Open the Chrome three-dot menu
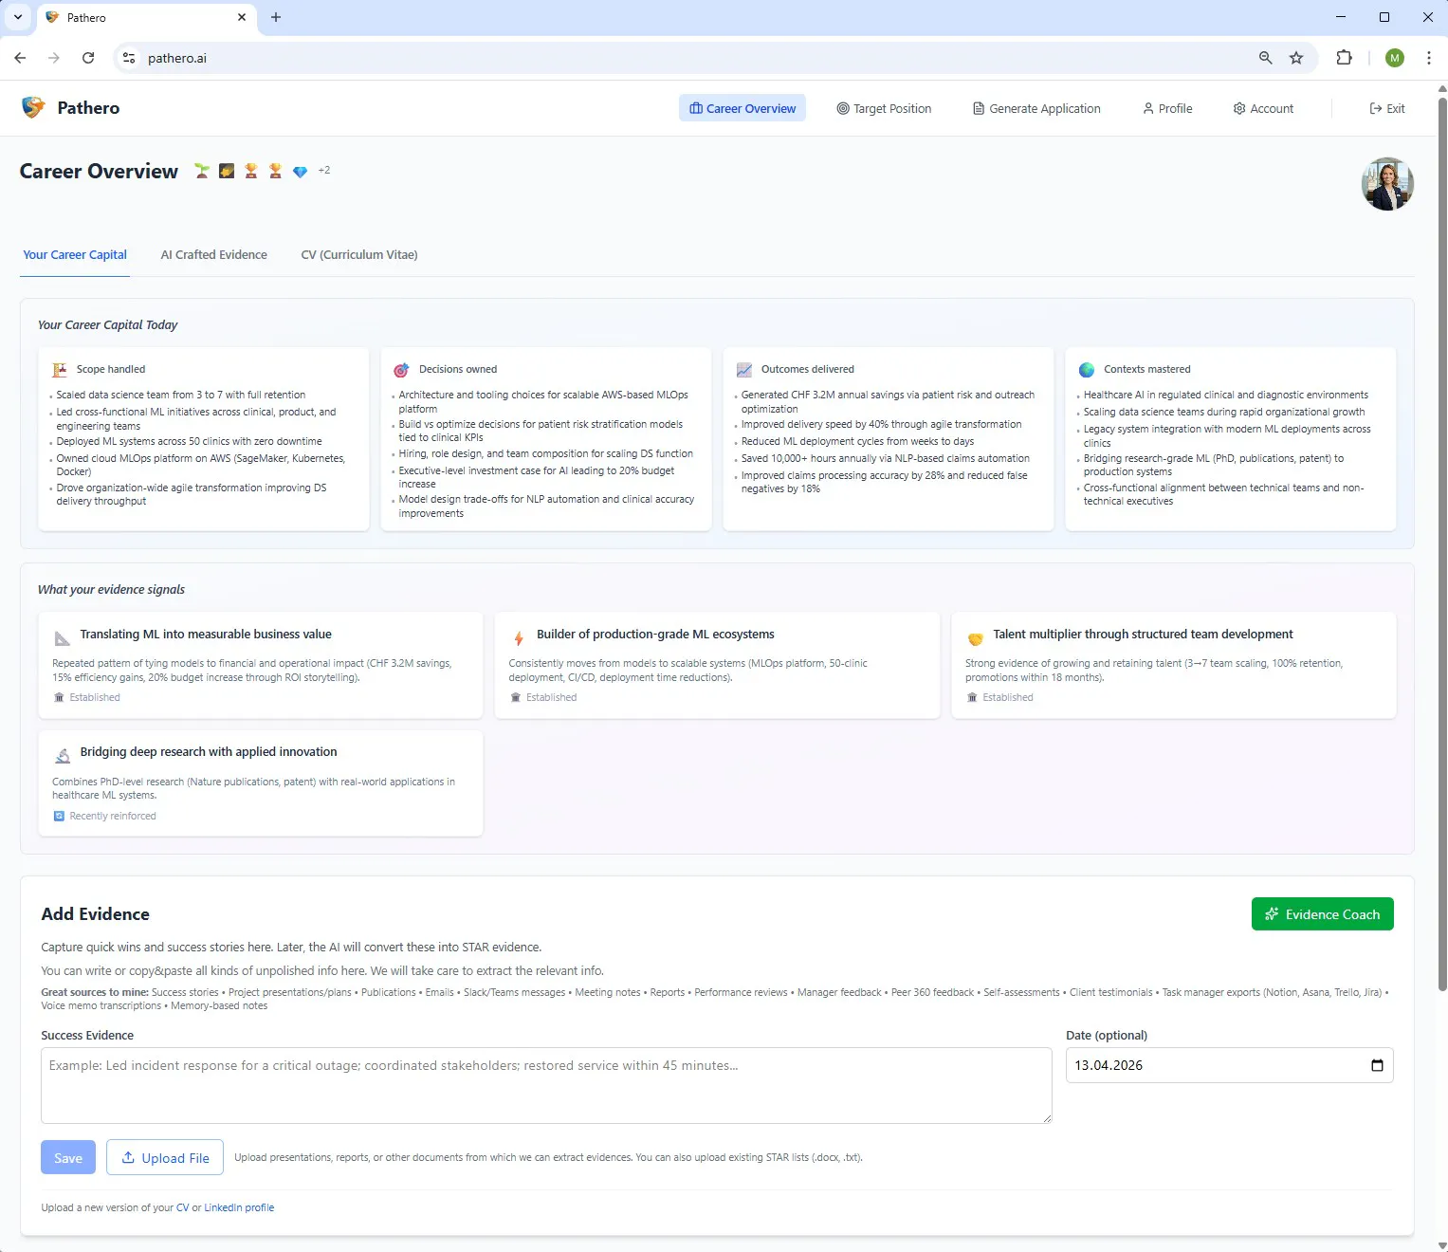This screenshot has height=1252, width=1448. pos(1428,58)
